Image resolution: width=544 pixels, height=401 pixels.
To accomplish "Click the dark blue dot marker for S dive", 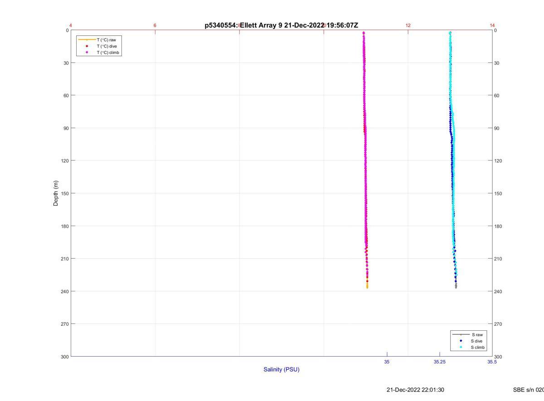I will coord(461,341).
